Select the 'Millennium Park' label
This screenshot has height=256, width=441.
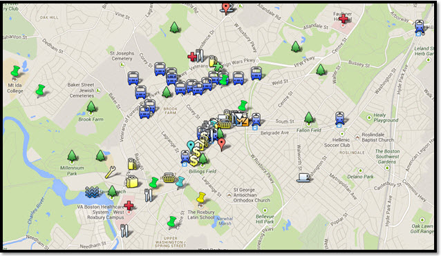[x=72, y=170]
